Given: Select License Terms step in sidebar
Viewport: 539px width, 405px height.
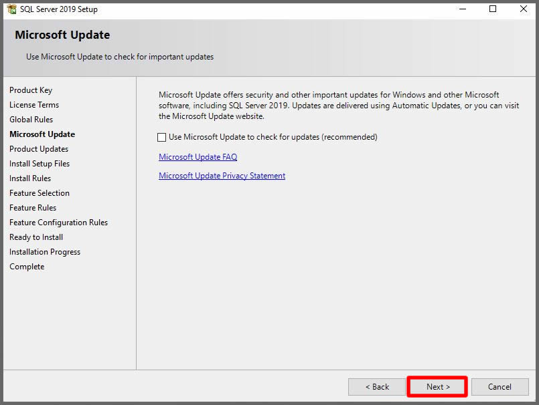Looking at the screenshot, I should tap(34, 105).
